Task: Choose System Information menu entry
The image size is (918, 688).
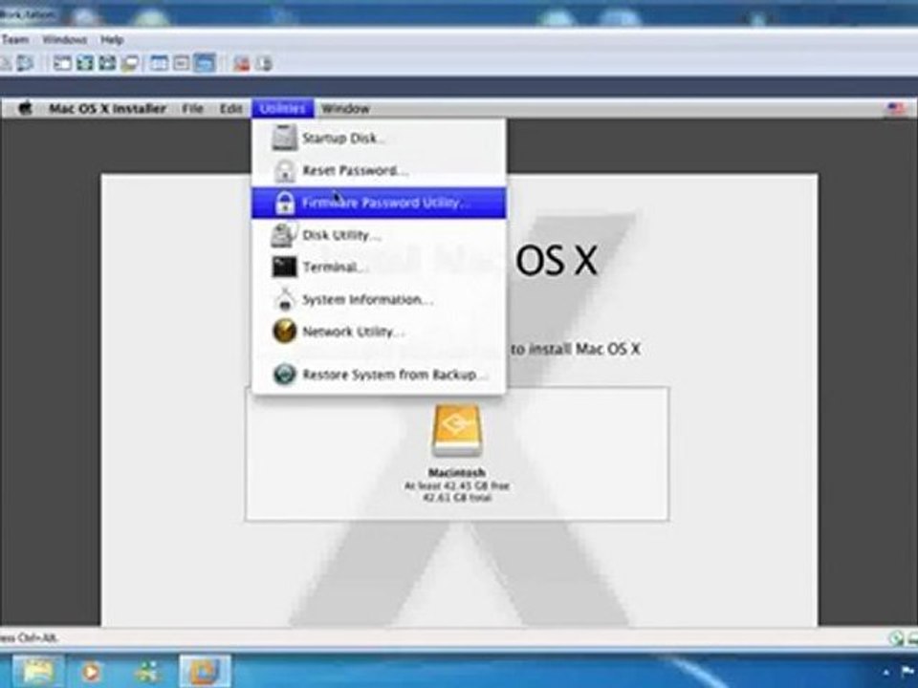Action: pyautogui.click(x=379, y=299)
